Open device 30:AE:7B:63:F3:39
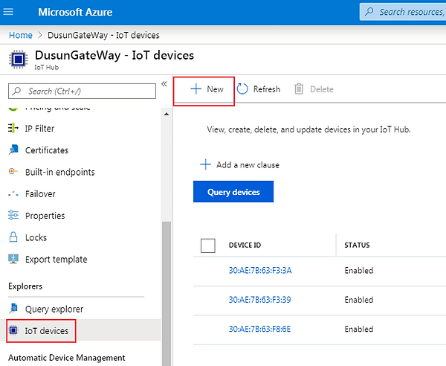 point(260,300)
